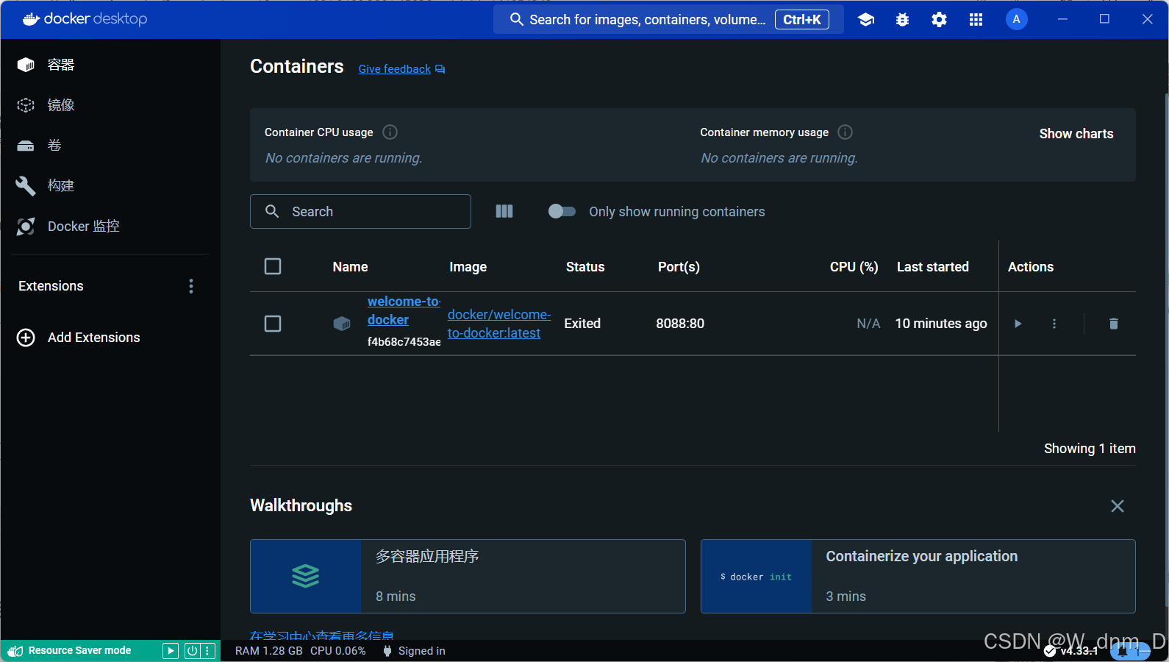Image resolution: width=1169 pixels, height=662 pixels.
Task: Open the Containerize your application walkthrough card
Action: [918, 577]
